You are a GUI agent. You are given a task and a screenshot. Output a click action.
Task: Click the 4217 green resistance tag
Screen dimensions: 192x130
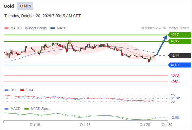[179, 35]
